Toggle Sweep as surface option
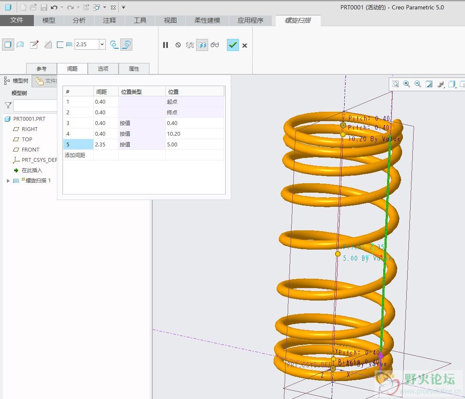The height and width of the screenshot is (399, 465). (x=20, y=45)
